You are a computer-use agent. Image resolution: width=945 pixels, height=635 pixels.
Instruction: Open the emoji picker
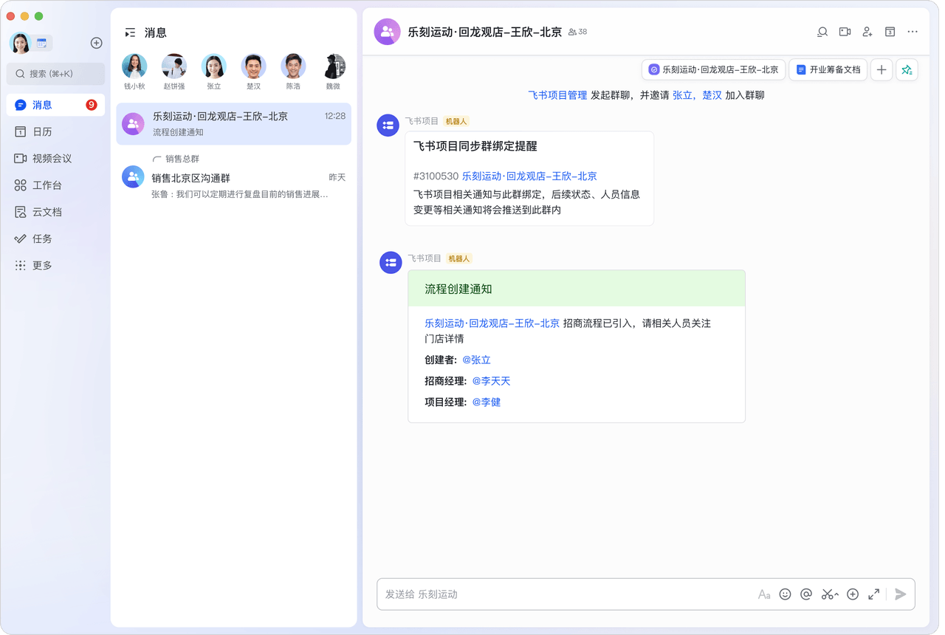pos(786,594)
